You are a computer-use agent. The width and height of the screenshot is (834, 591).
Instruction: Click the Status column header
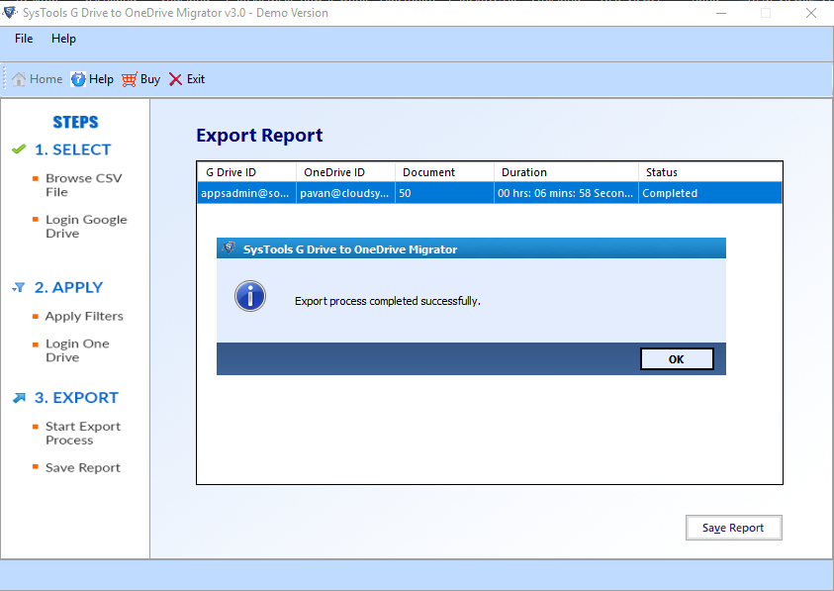710,172
